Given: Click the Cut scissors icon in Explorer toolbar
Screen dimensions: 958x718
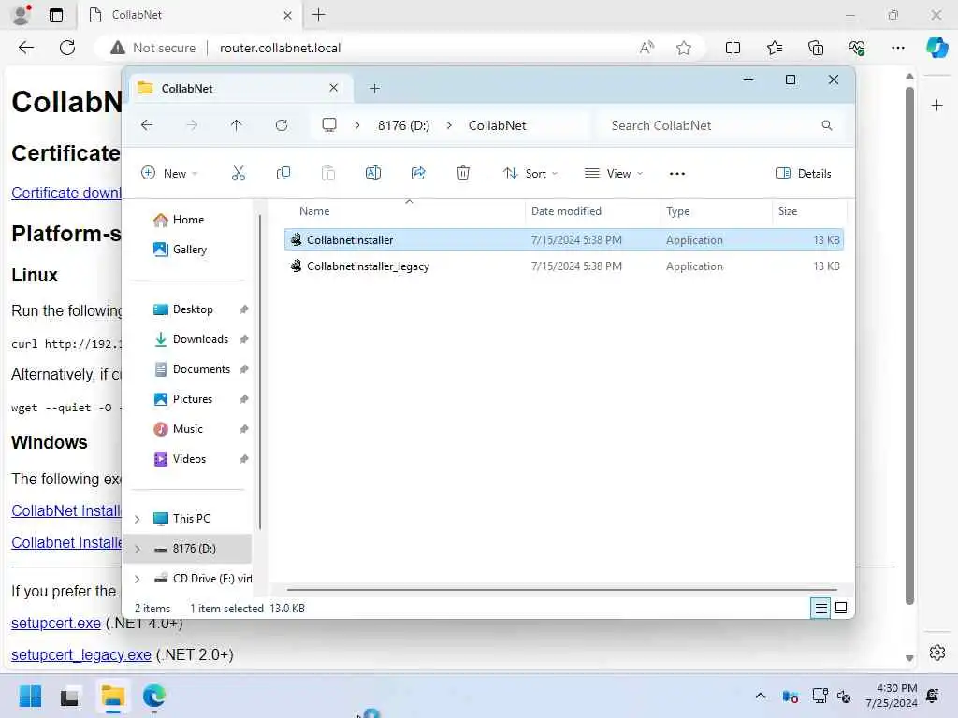Looking at the screenshot, I should click(x=239, y=173).
